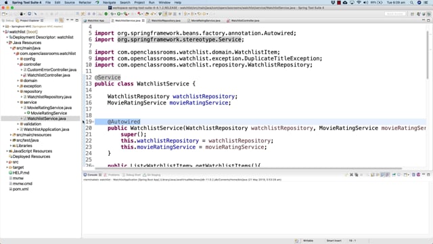Select HELP.md file
The width and height of the screenshot is (433, 244).
click(21, 173)
